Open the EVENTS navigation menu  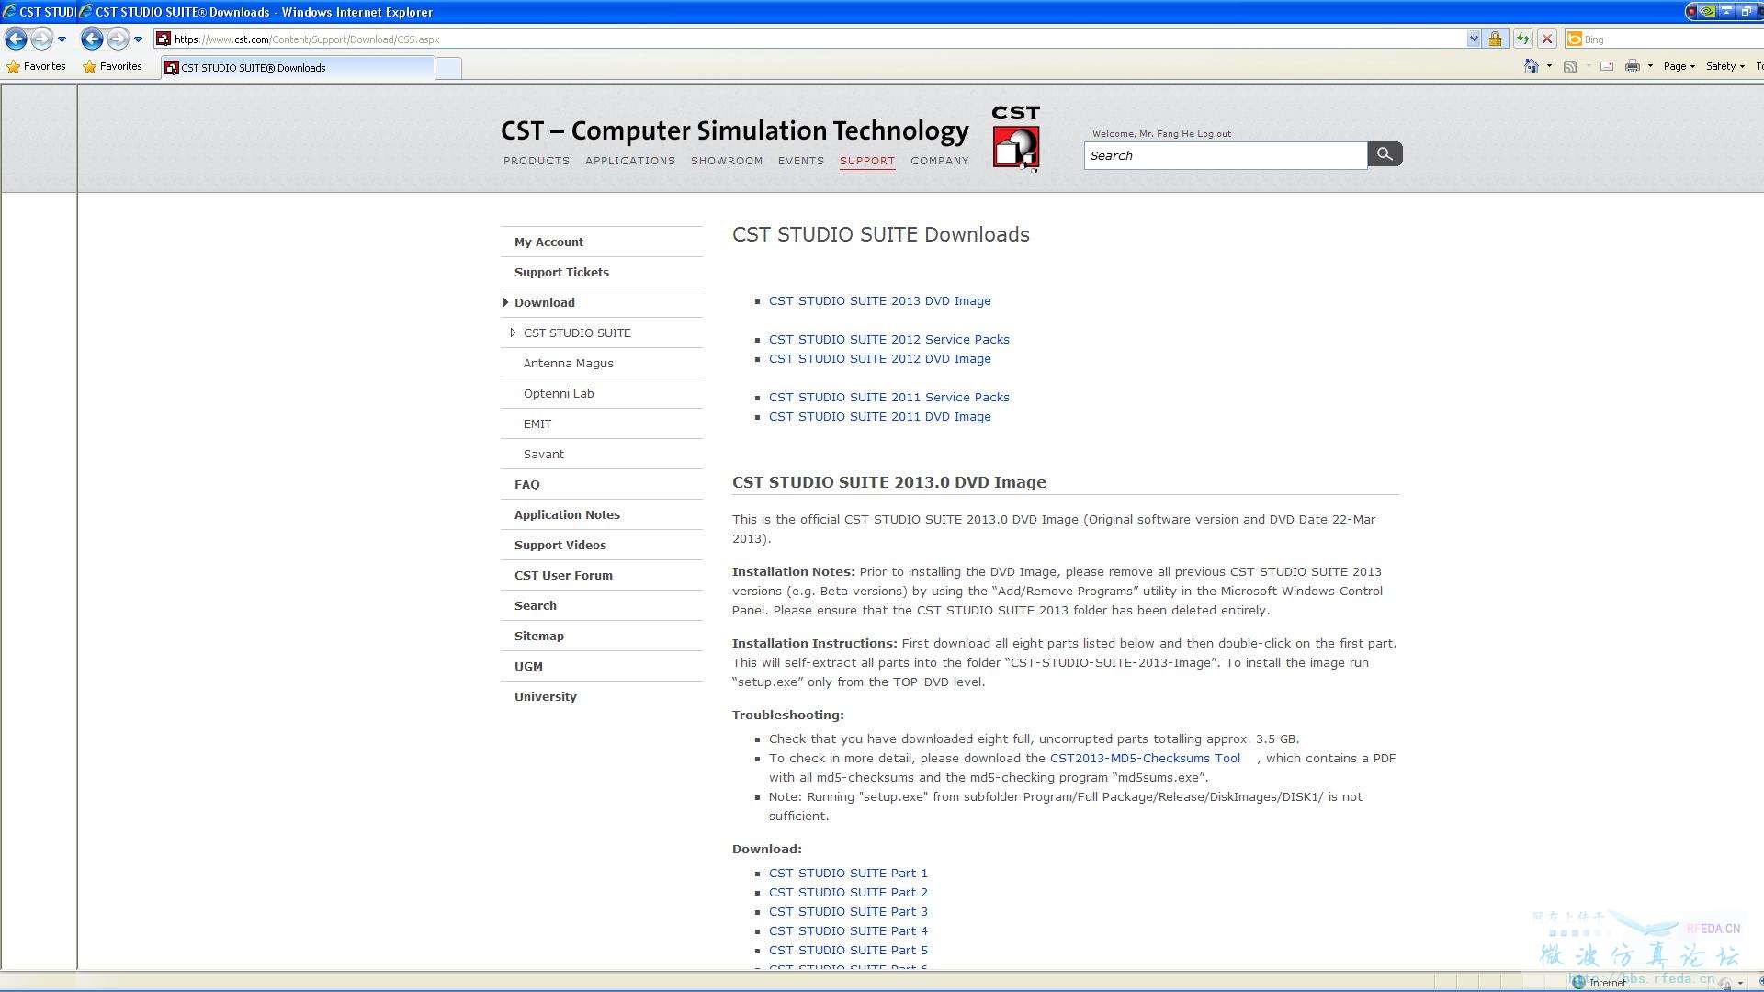801,161
